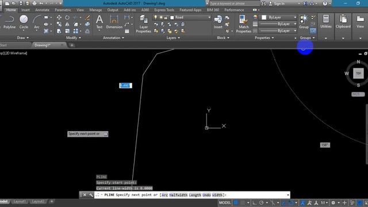Click the workspace gear in status bar
Screen dimensions: 368x207
pos(333,202)
